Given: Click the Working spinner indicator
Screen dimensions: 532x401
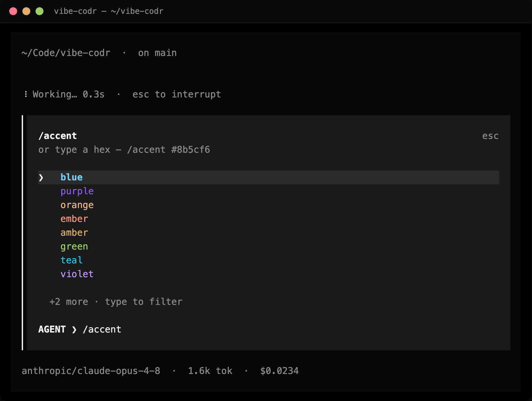Looking at the screenshot, I should tap(26, 94).
